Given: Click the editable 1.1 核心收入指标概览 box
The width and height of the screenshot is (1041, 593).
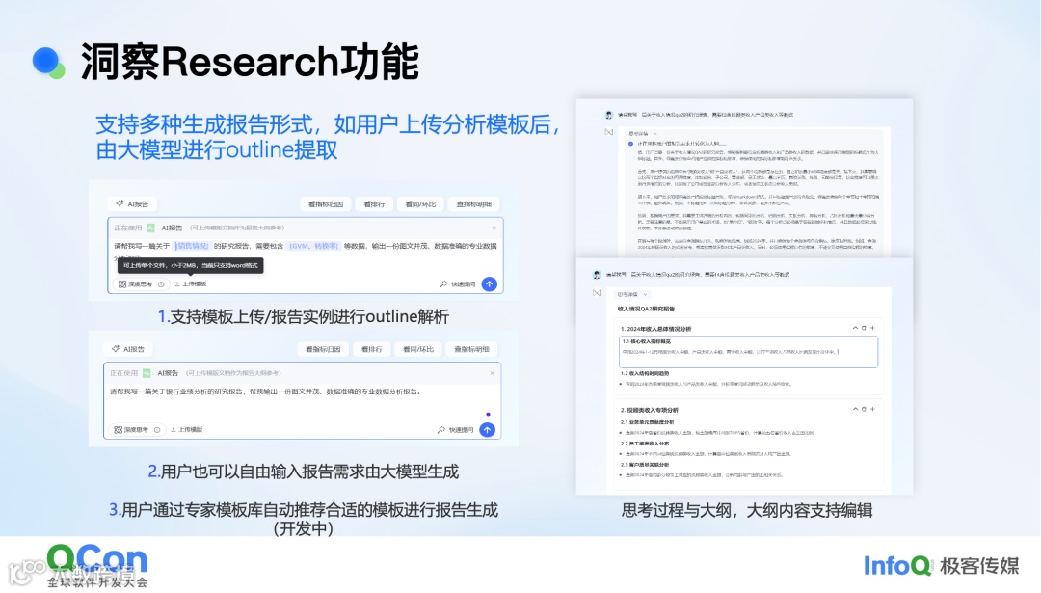Looking at the screenshot, I should click(748, 351).
